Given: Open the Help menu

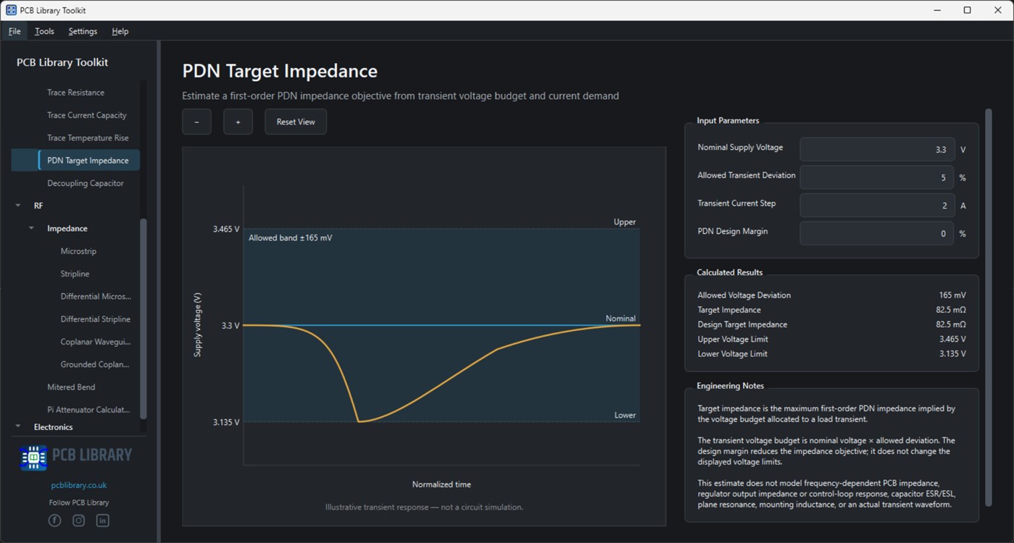Looking at the screenshot, I should 120,31.
